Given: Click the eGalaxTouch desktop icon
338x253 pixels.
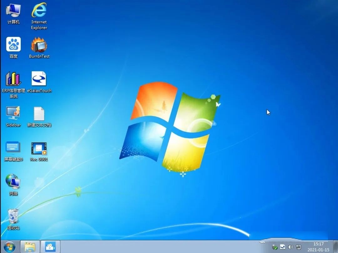Looking at the screenshot, I should click(x=39, y=82).
